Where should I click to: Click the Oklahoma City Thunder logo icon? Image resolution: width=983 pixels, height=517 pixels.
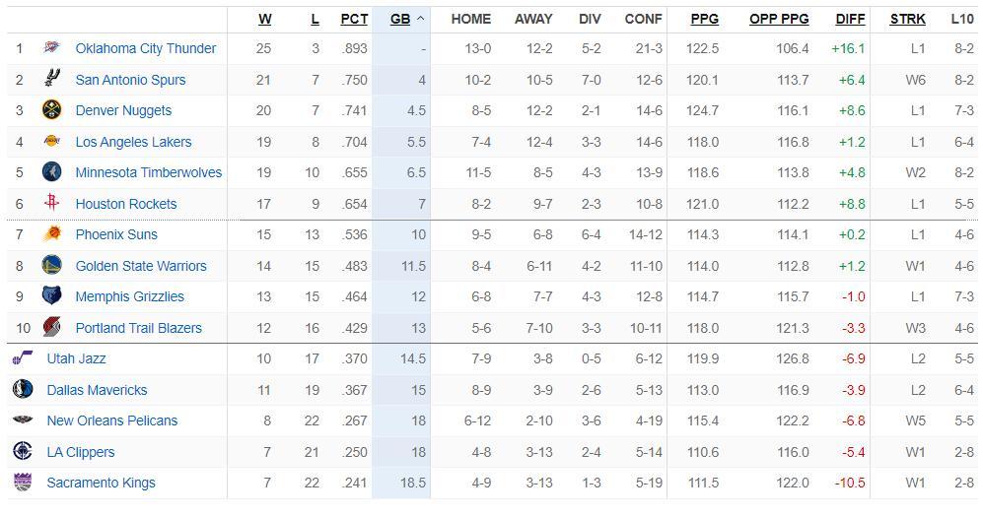(52, 48)
